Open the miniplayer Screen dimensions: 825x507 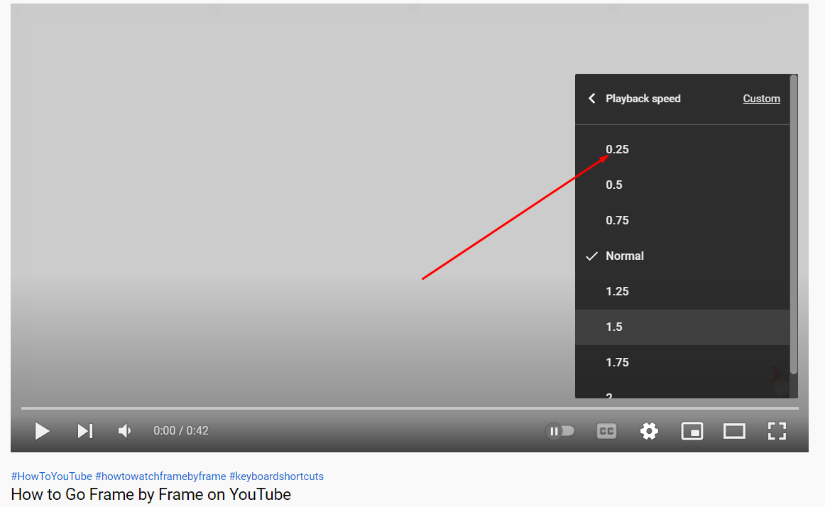point(692,431)
